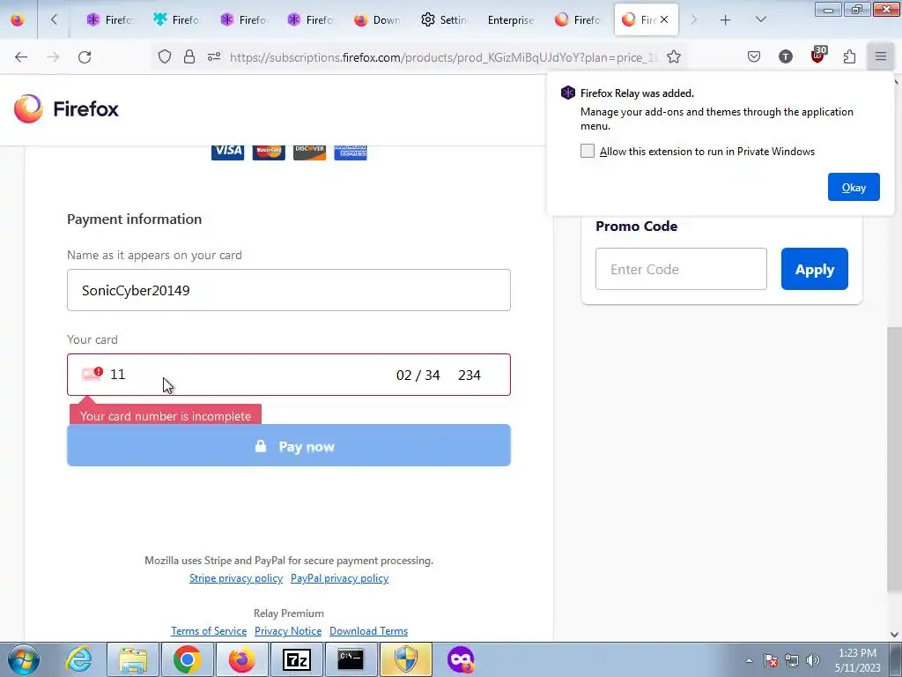
Task: Open the list all tabs dropdown
Action: click(x=760, y=20)
